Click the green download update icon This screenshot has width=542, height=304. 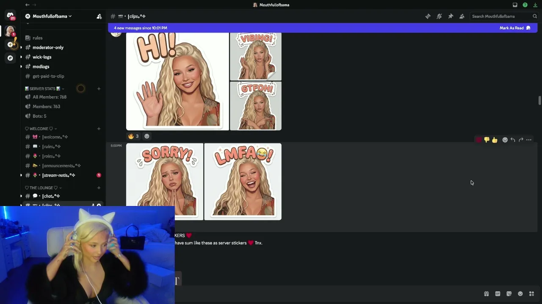pos(535,5)
